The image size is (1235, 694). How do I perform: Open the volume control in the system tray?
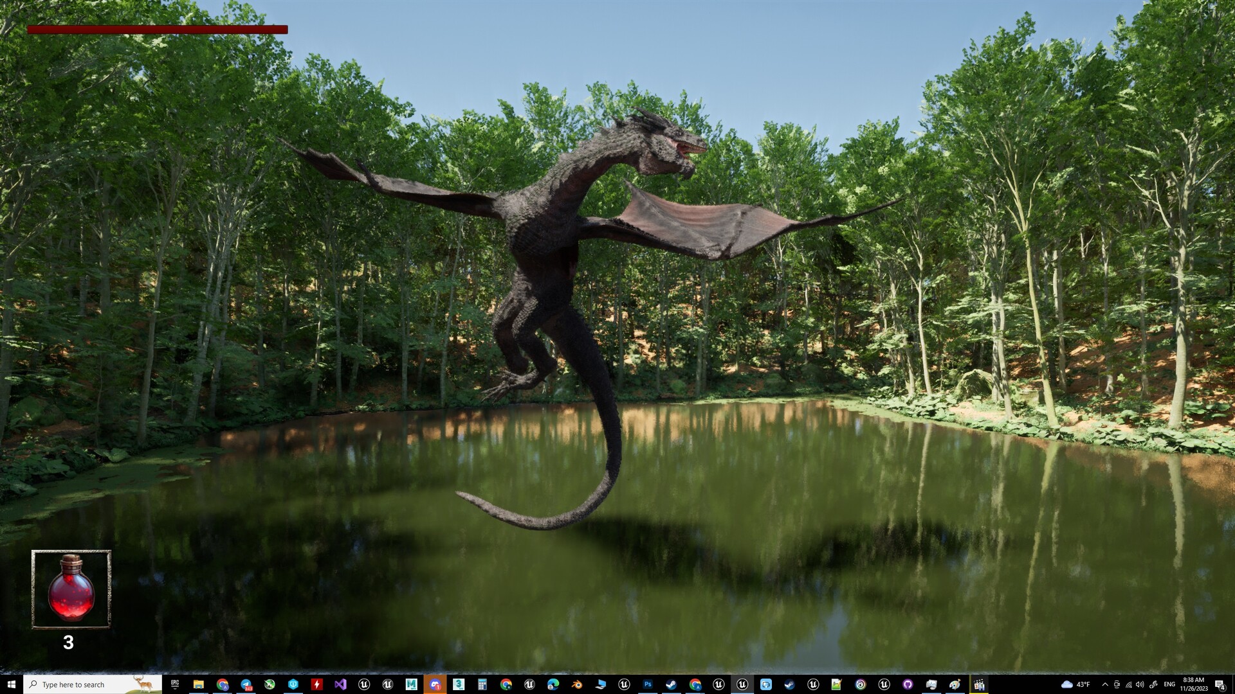(x=1141, y=684)
